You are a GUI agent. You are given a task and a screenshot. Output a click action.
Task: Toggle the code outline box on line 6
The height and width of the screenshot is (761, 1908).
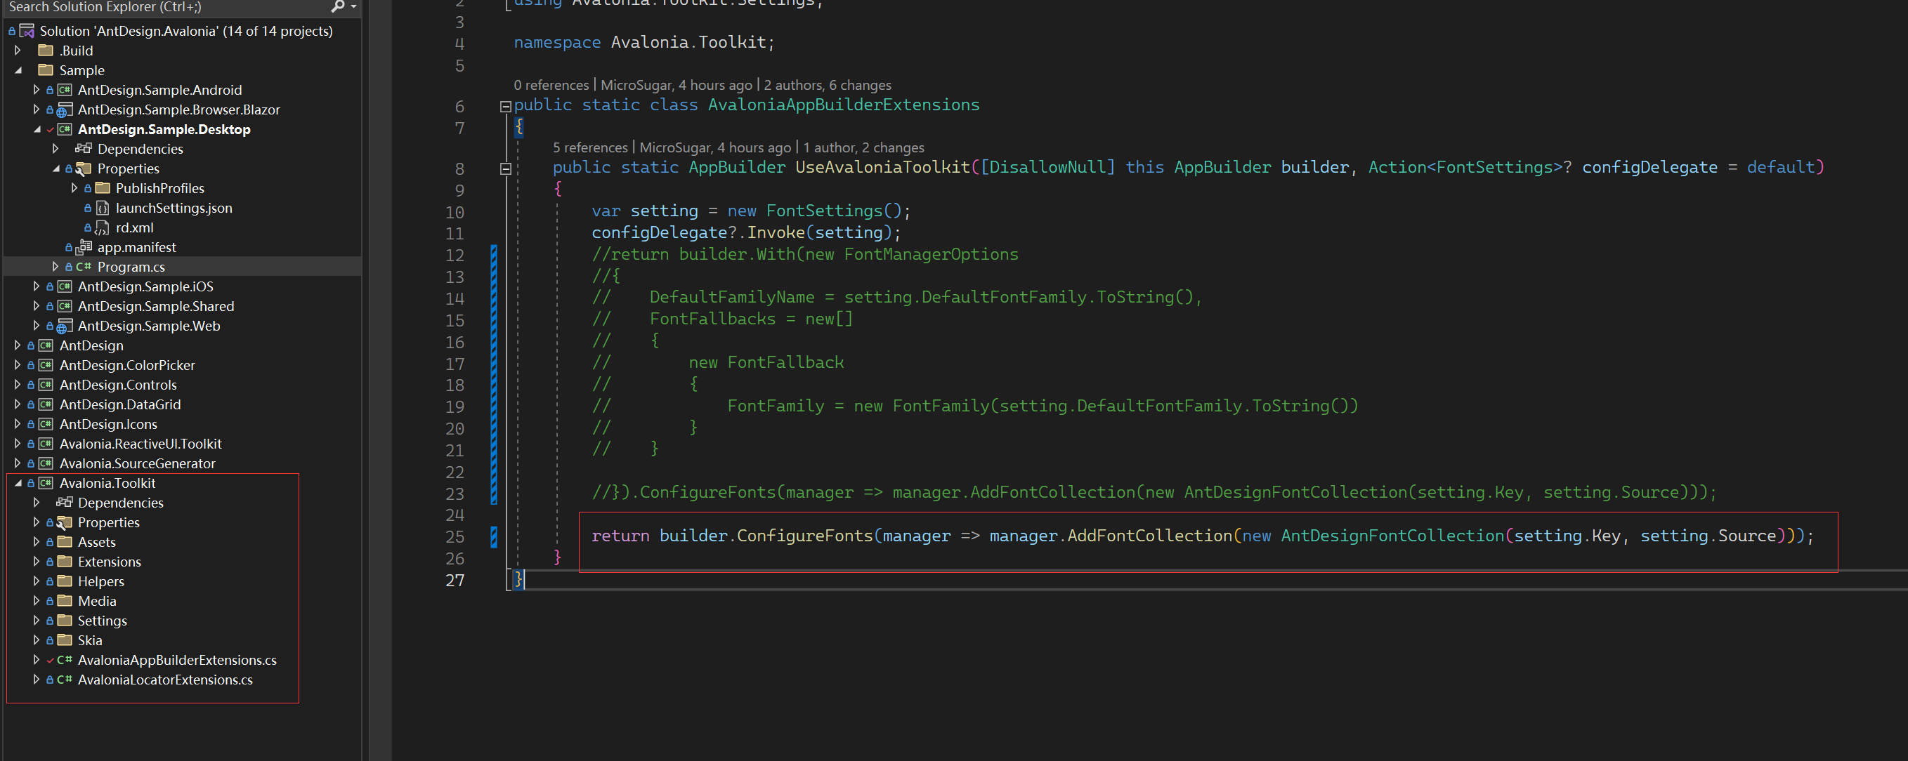[x=505, y=106]
